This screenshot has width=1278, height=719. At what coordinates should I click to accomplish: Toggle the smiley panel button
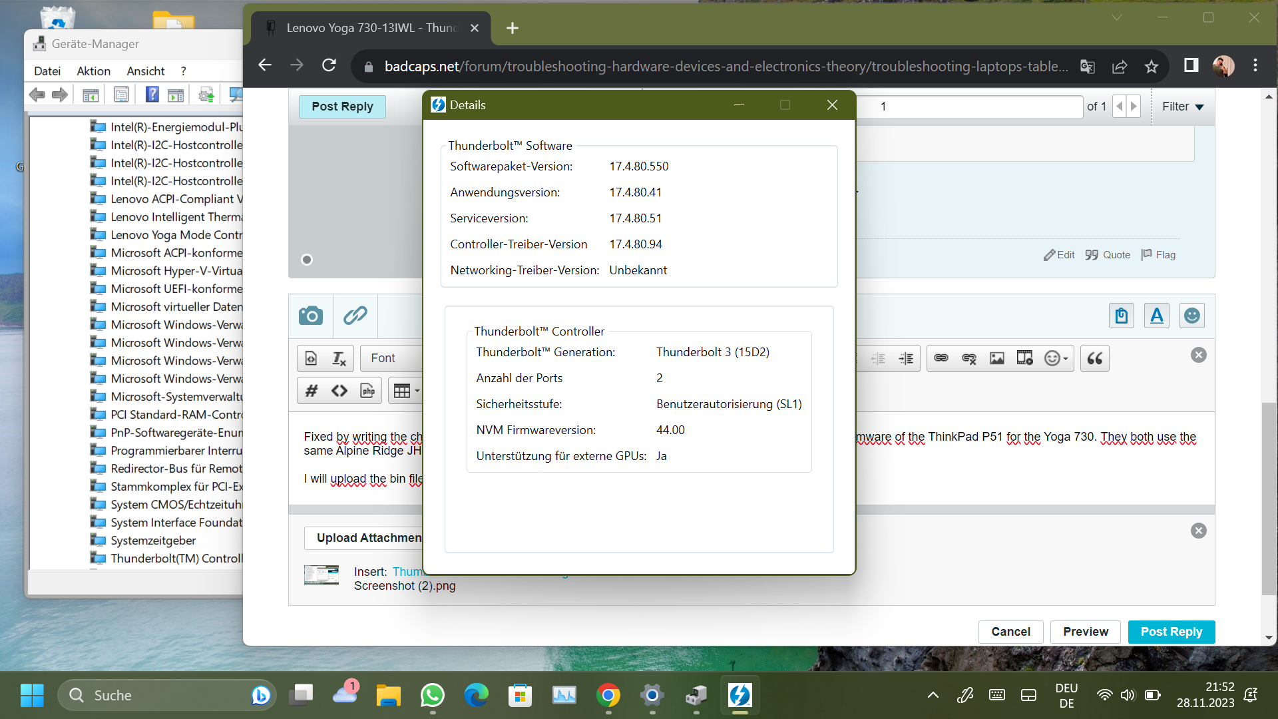[1191, 316]
